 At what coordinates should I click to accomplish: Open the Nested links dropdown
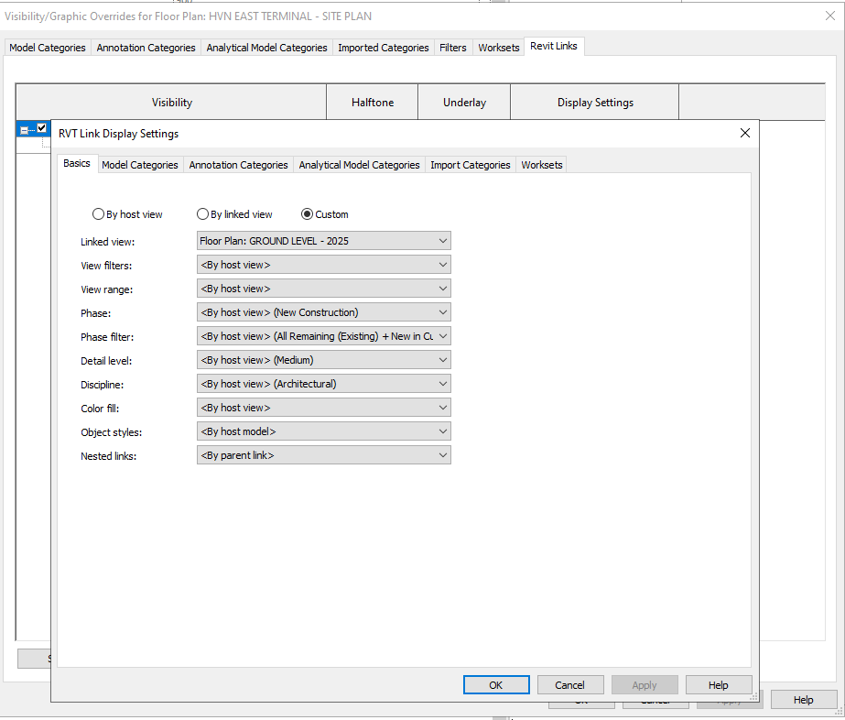pos(440,454)
